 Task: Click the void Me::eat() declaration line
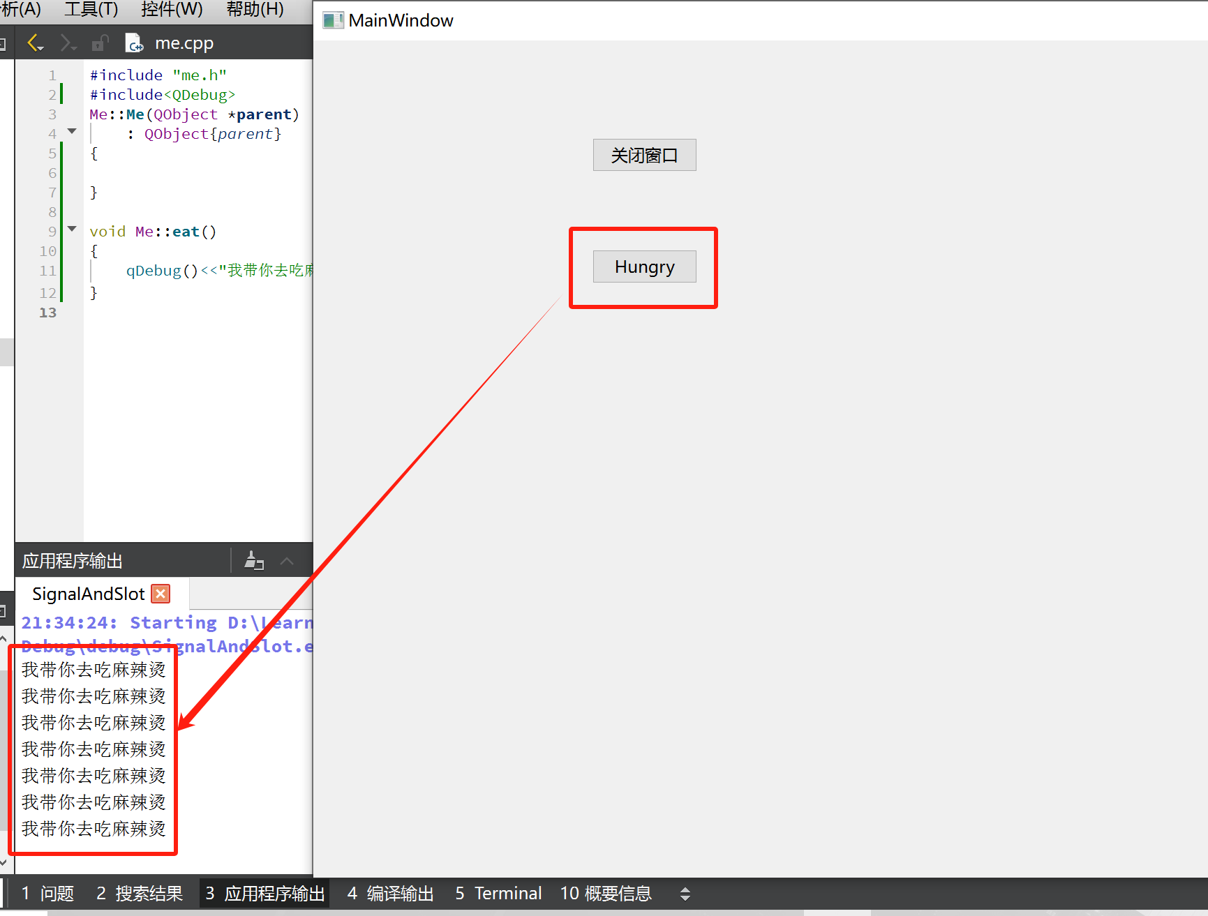coord(153,232)
